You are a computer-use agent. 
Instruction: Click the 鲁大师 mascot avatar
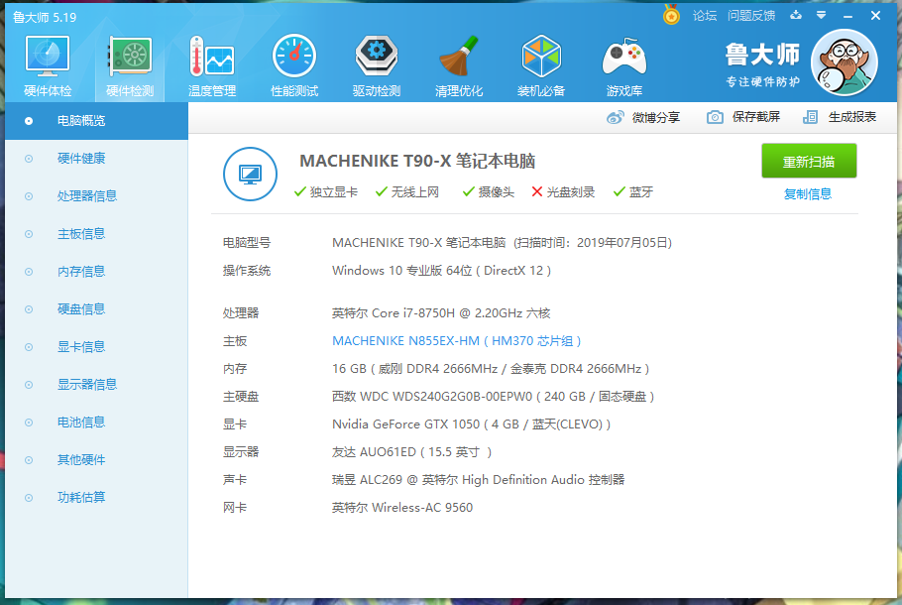pos(844,62)
